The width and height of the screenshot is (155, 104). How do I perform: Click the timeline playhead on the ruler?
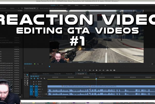point(96,79)
